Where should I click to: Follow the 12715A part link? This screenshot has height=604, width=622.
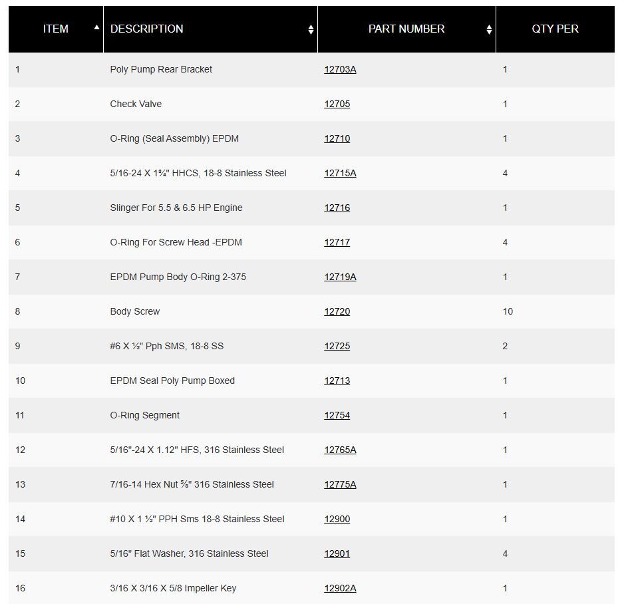click(340, 174)
